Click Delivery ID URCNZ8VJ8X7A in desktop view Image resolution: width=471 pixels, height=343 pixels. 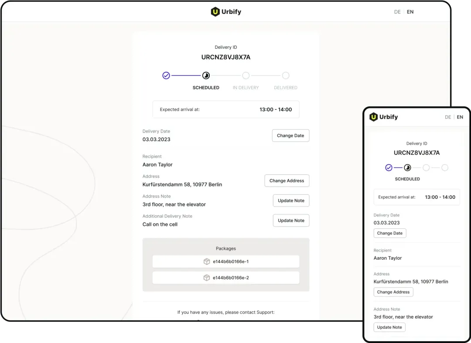click(x=226, y=57)
